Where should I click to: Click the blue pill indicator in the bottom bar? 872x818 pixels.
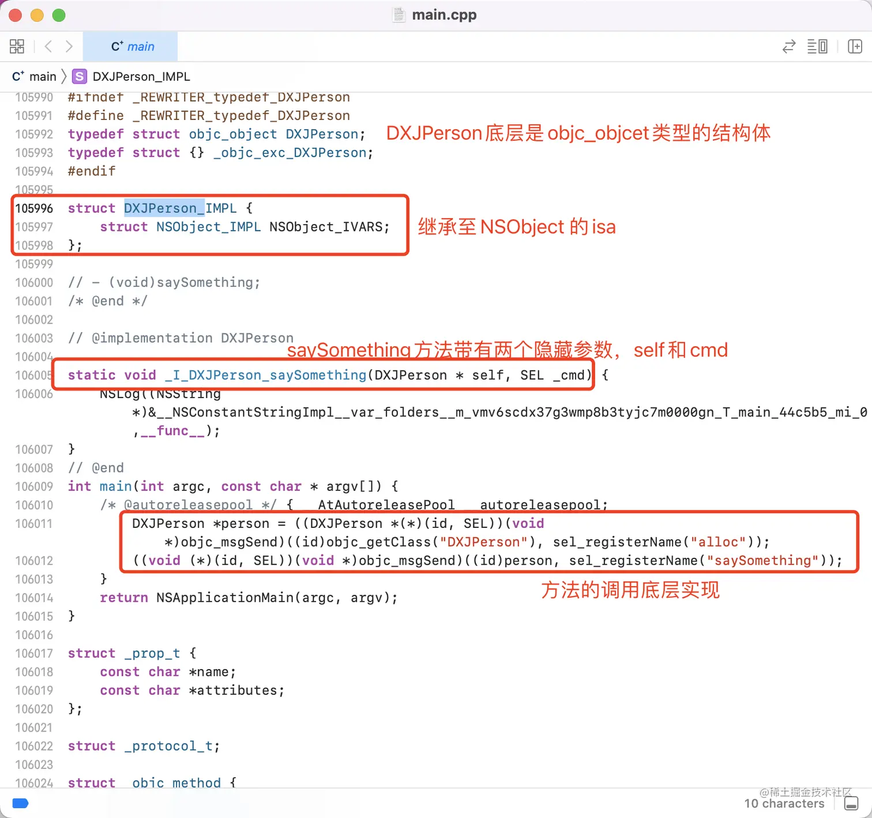tap(20, 803)
